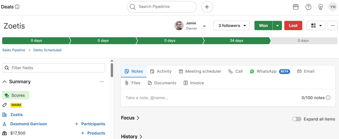Click the scrollbar up arrow in sidebar
Image resolution: width=339 pixels, height=139 pixels.
[x=112, y=61]
